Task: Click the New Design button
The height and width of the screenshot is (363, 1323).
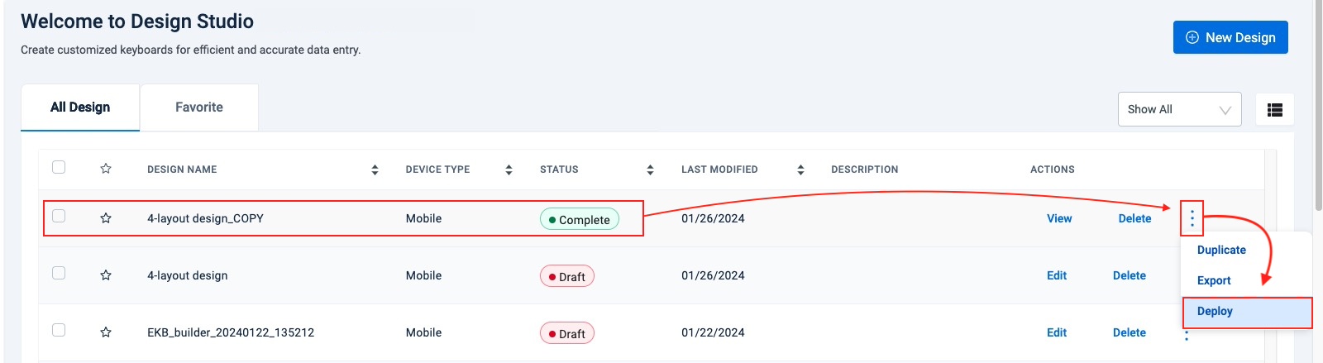Action: pos(1230,37)
